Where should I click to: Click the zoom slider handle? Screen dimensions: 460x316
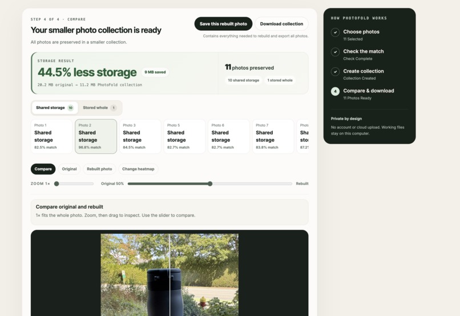coord(57,184)
